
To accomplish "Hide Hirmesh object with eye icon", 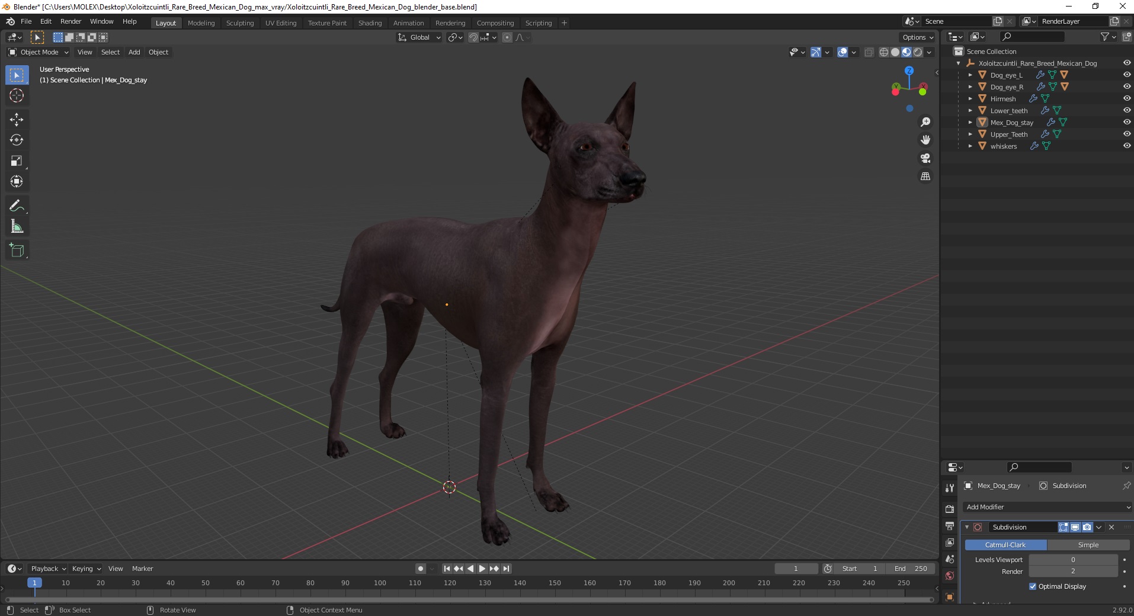I will (1127, 98).
